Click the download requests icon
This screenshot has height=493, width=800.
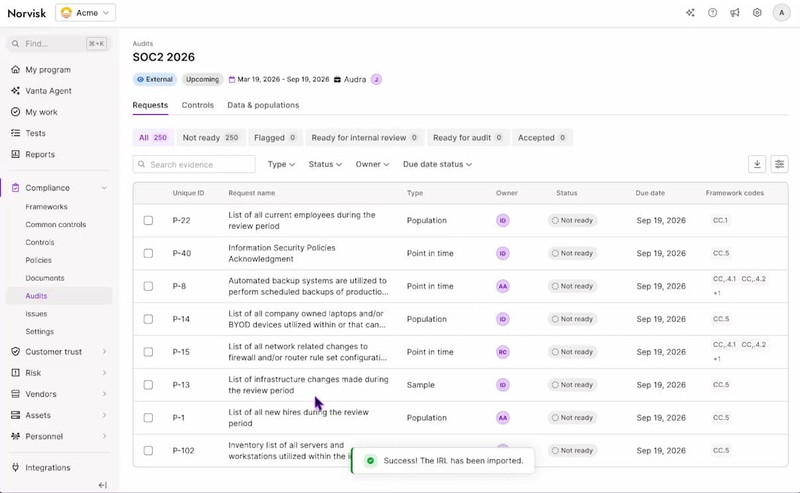click(x=757, y=164)
